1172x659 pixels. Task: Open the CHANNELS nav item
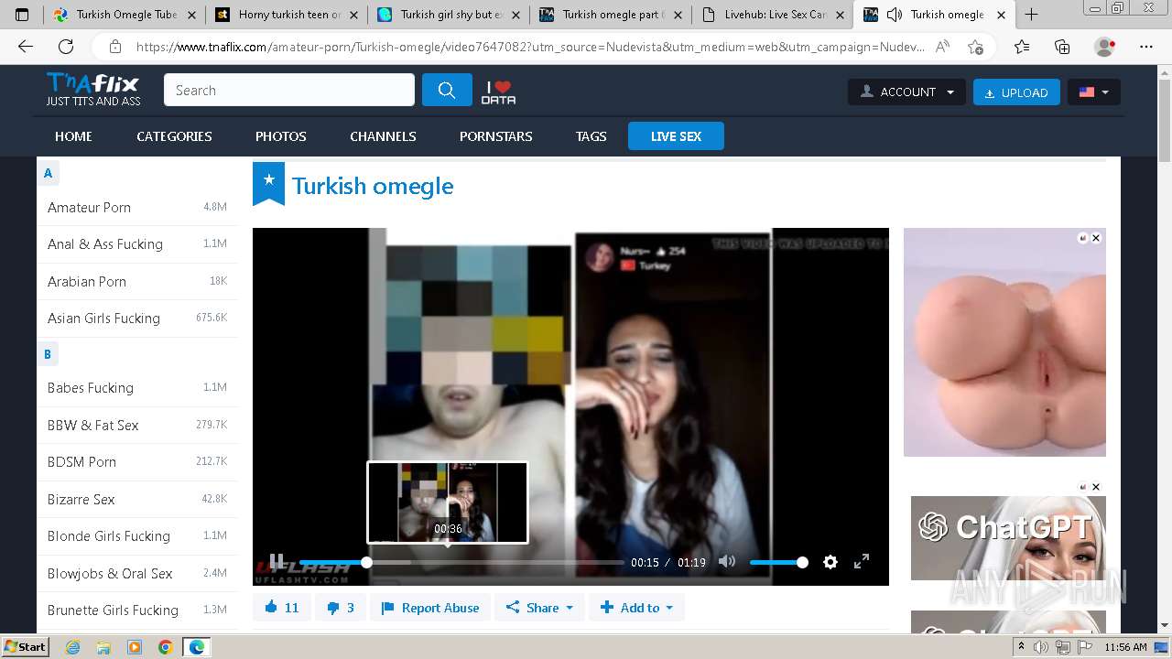click(x=383, y=136)
